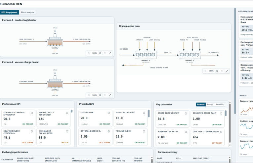This screenshot has height=163, width=253.
Task: Click the PREHEAT 1 exchanger block
Action: [146, 55]
